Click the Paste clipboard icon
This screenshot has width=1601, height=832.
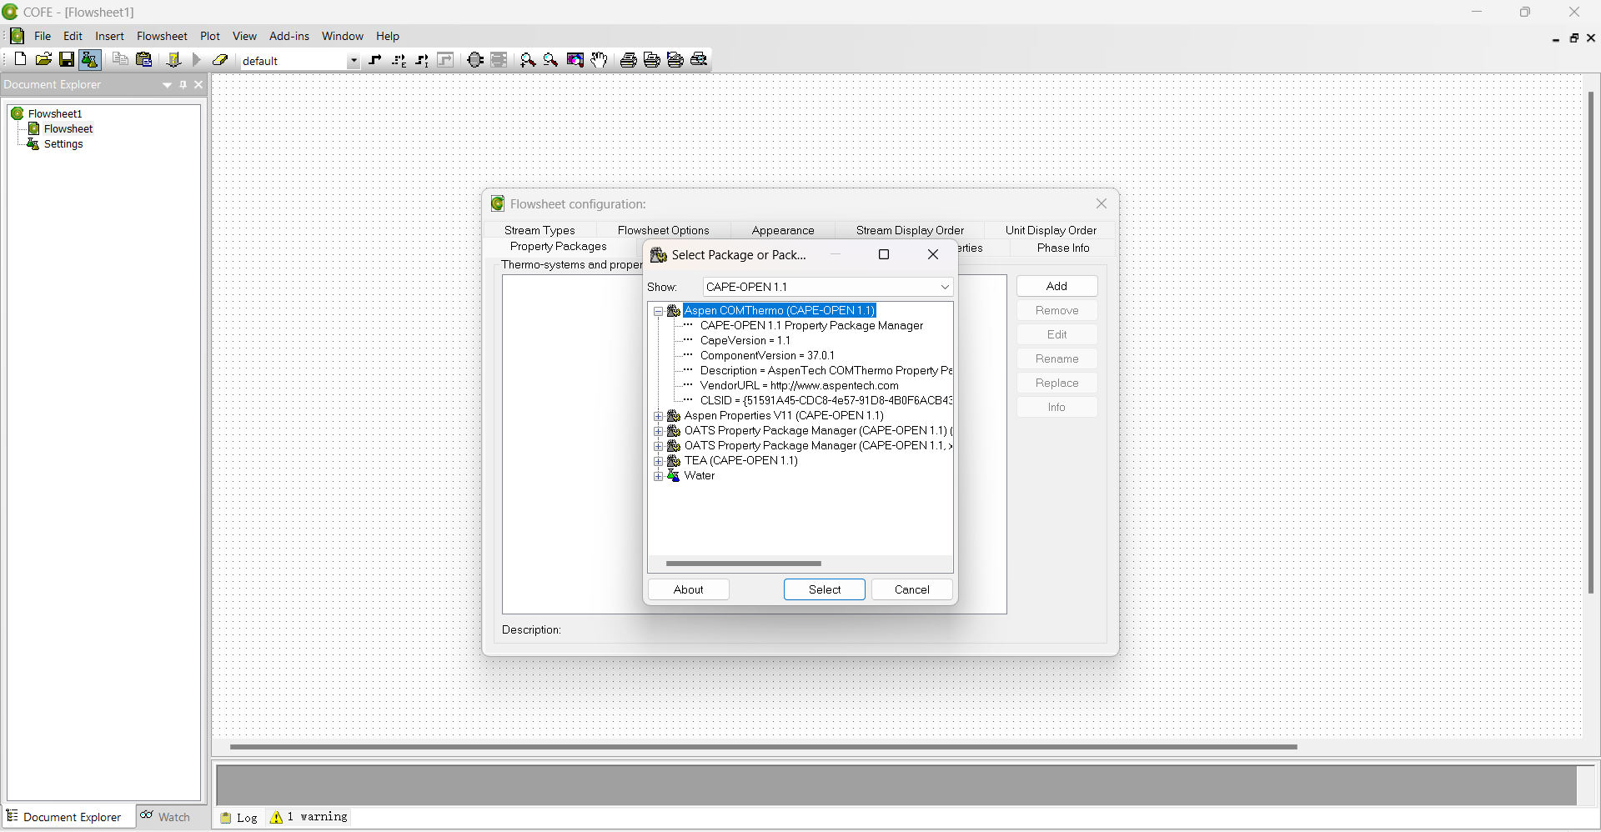(x=144, y=60)
